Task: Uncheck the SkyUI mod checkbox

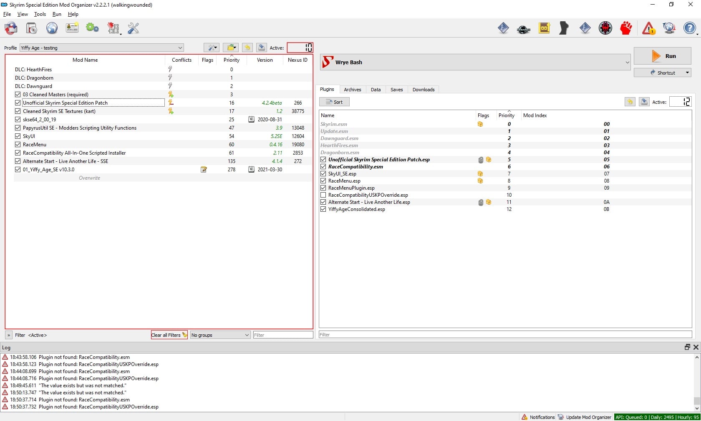Action: pyautogui.click(x=18, y=136)
